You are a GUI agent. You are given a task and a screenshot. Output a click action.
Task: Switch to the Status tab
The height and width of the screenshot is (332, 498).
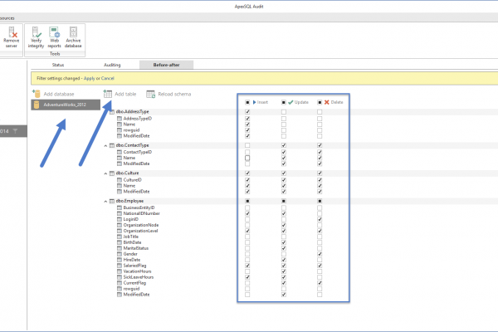click(x=58, y=65)
